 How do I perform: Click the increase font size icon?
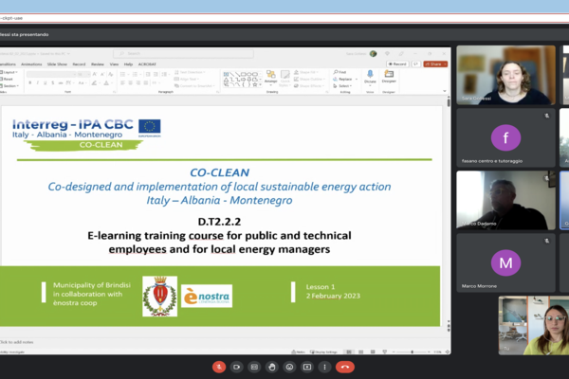(95, 74)
